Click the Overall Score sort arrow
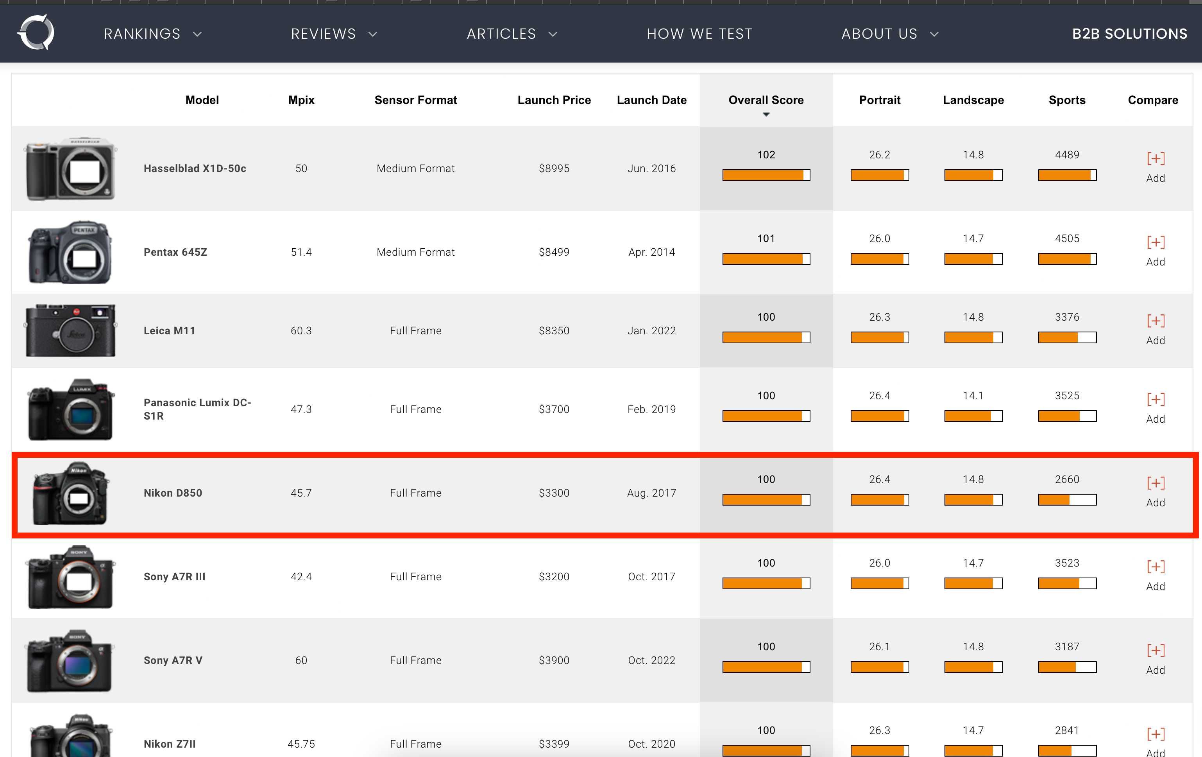1202x757 pixels. 766,115
